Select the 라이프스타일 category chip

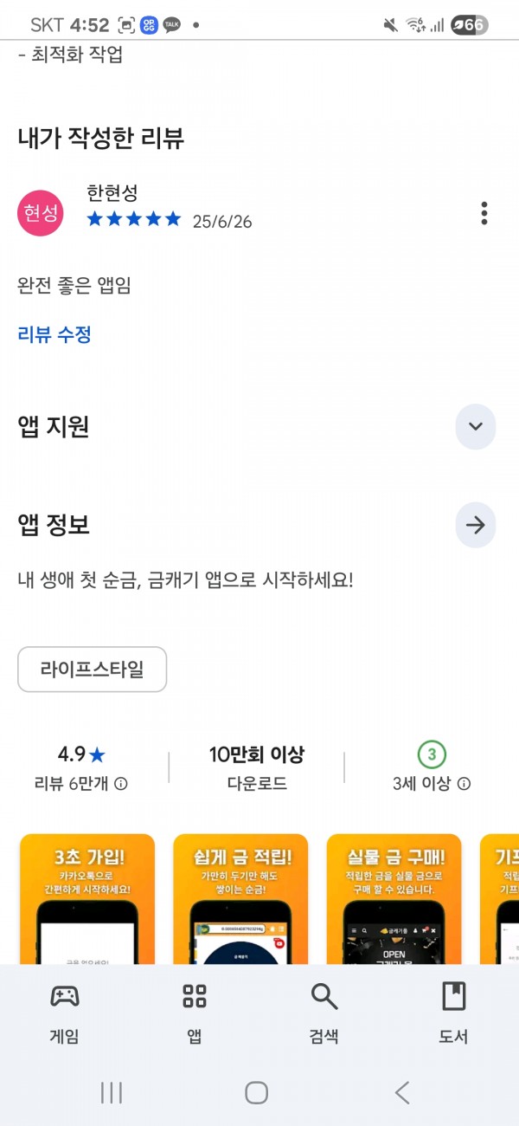(x=93, y=670)
